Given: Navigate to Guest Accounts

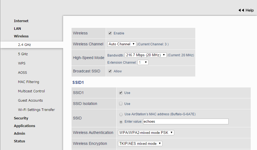Looking at the screenshot, I should coord(30,100).
